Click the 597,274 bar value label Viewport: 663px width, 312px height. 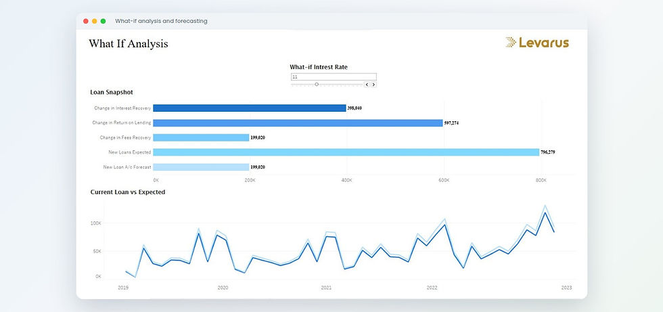pyautogui.click(x=451, y=123)
